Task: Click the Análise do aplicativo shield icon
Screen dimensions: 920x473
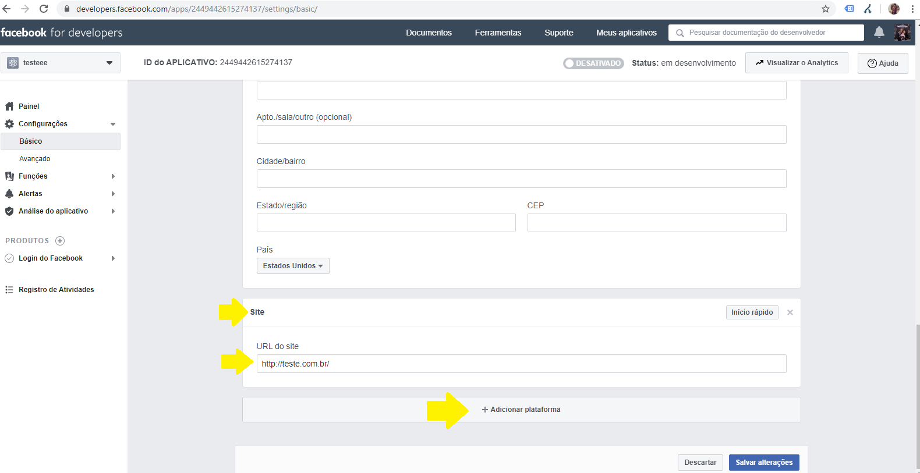Action: (9, 211)
